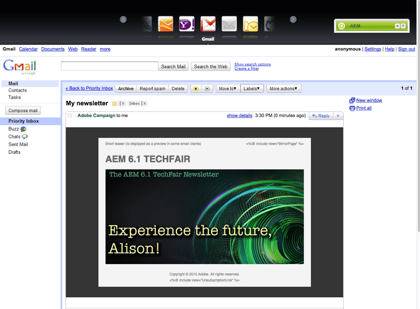Image resolution: width=420 pixels, height=309 pixels.
Task: Delete the current message
Action: point(178,88)
